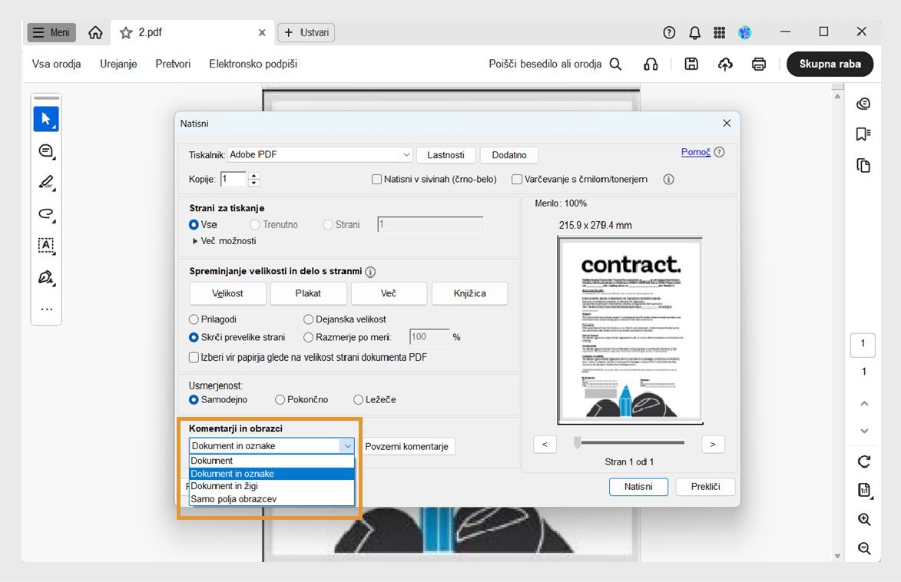Select Razmerje po meri radio
Image resolution: width=901 pixels, height=582 pixels.
click(x=309, y=337)
